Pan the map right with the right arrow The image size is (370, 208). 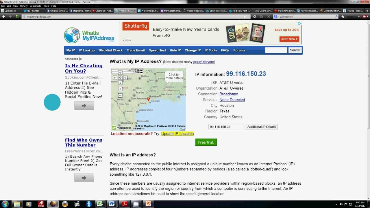point(125,78)
